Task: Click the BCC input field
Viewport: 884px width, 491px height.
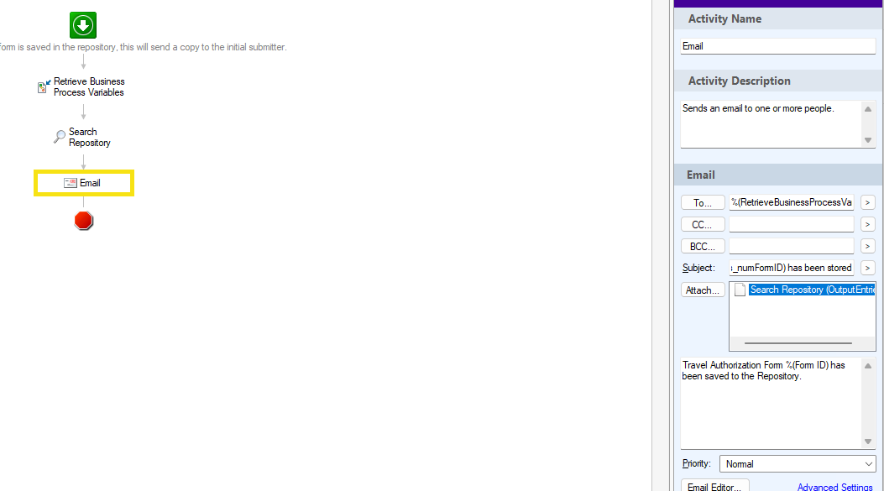Action: 791,247
